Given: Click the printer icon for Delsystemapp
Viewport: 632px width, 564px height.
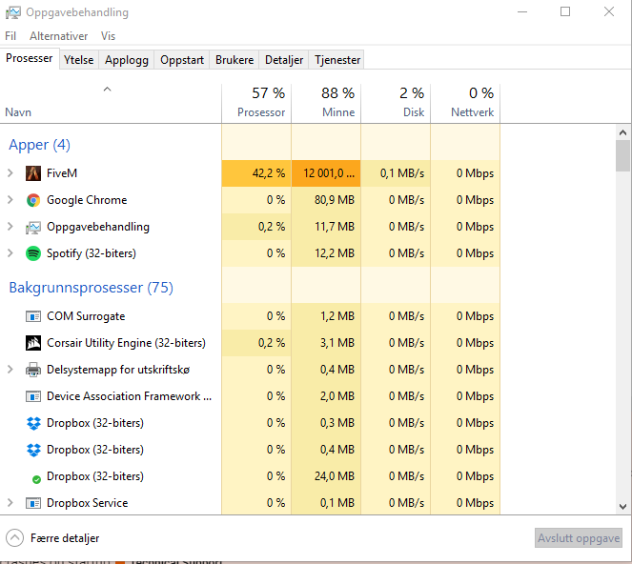Looking at the screenshot, I should click(x=33, y=370).
